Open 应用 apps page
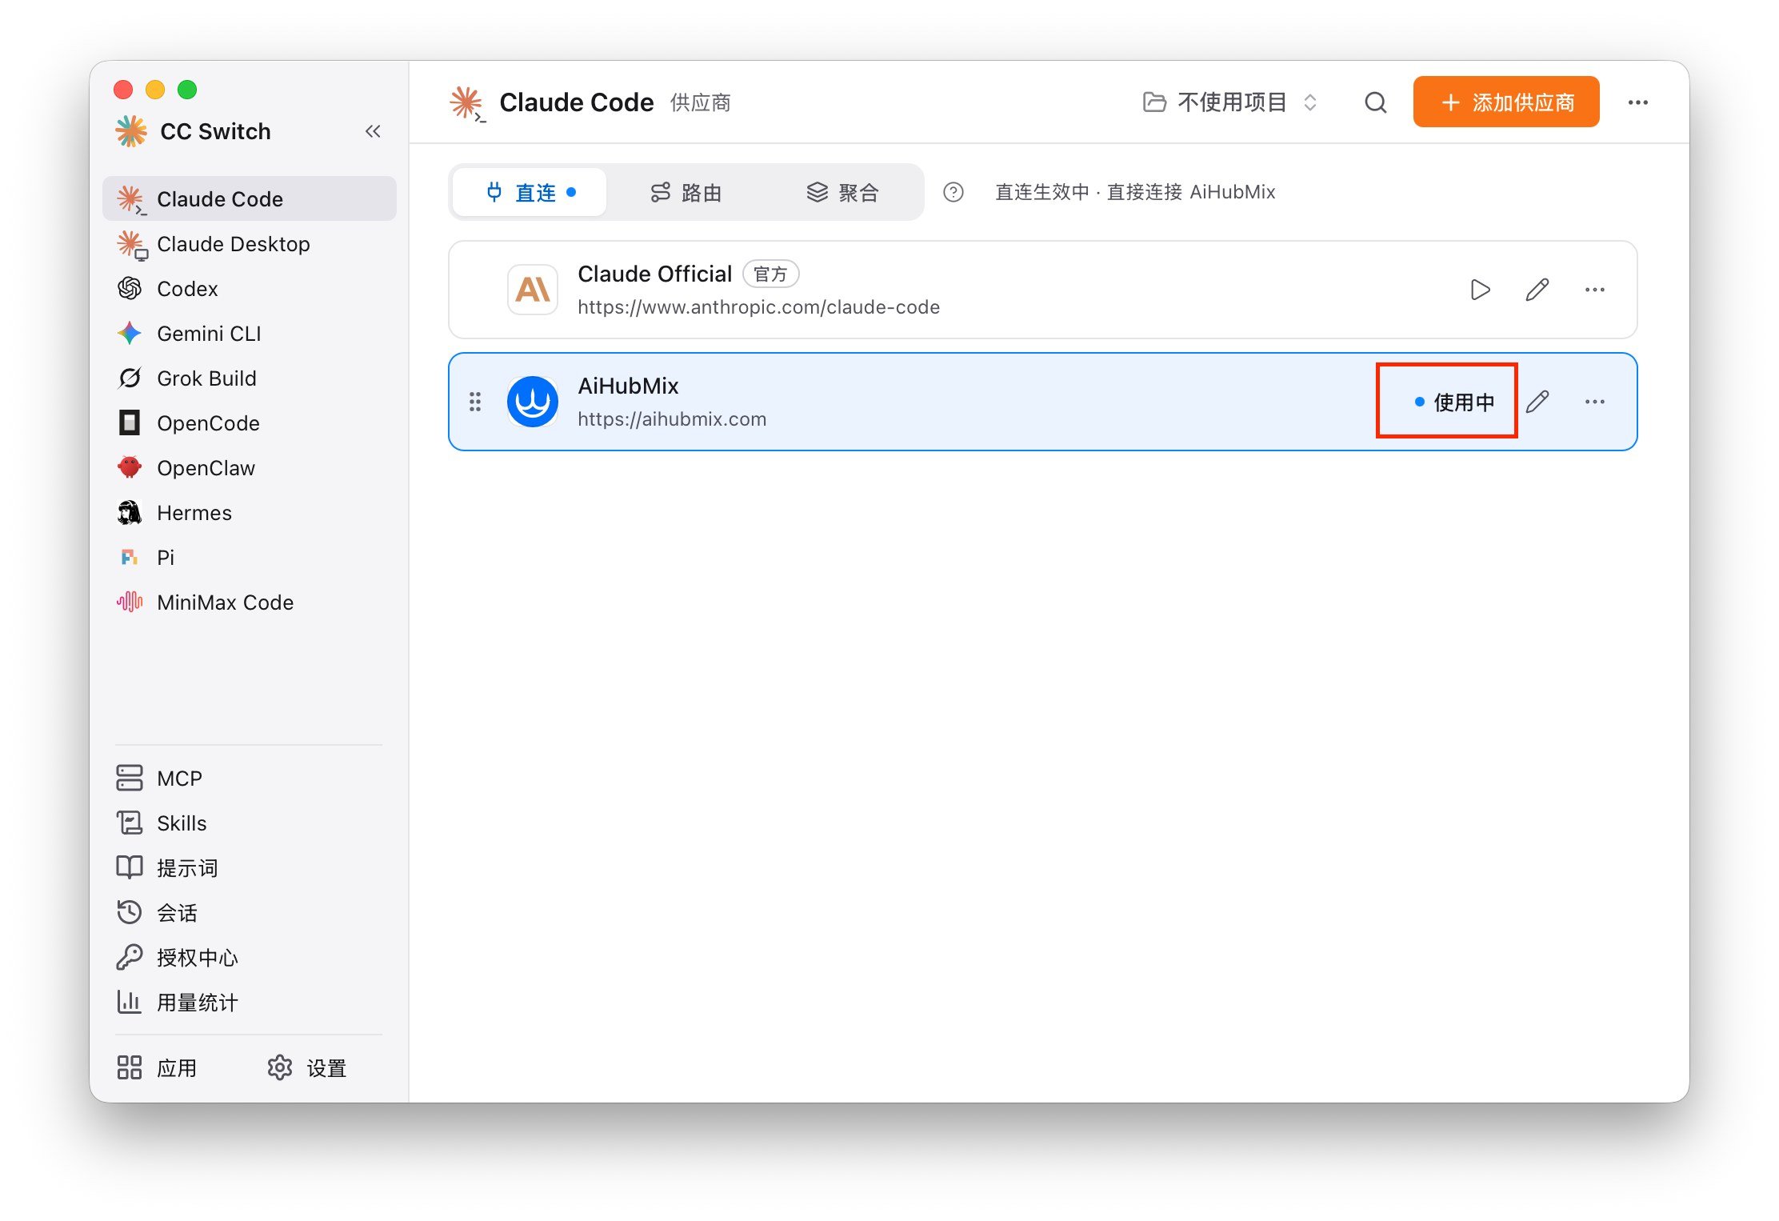The height and width of the screenshot is (1221, 1779). pos(158,1067)
